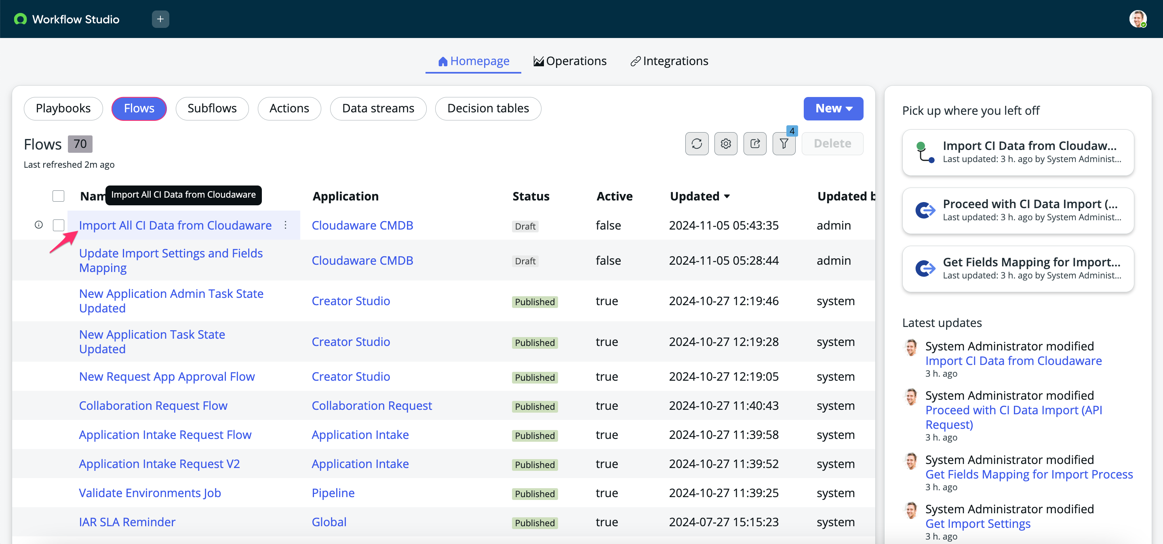Open the filter panel showing 4 active filters
The image size is (1163, 544).
coord(784,143)
